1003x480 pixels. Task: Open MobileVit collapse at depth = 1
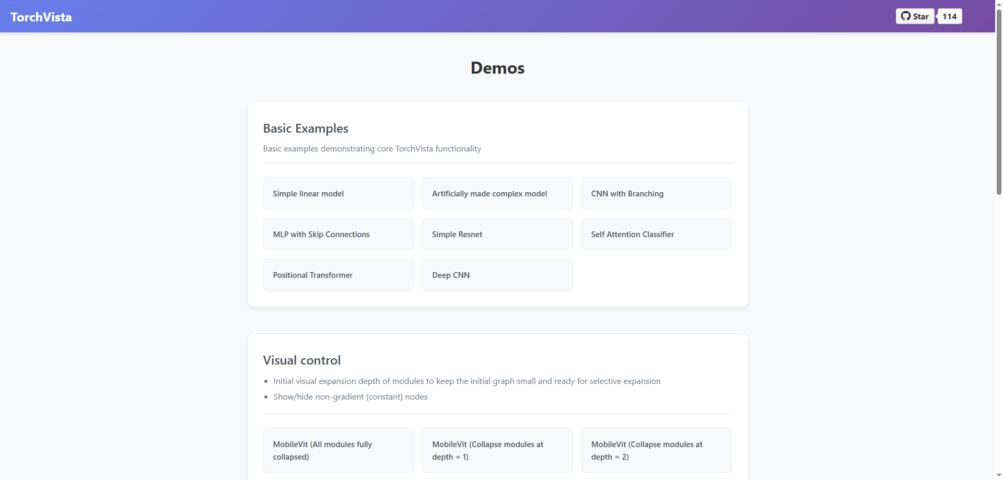coord(497,450)
